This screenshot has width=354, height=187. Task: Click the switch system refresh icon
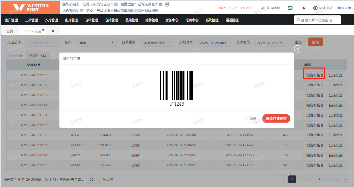pos(263,8)
